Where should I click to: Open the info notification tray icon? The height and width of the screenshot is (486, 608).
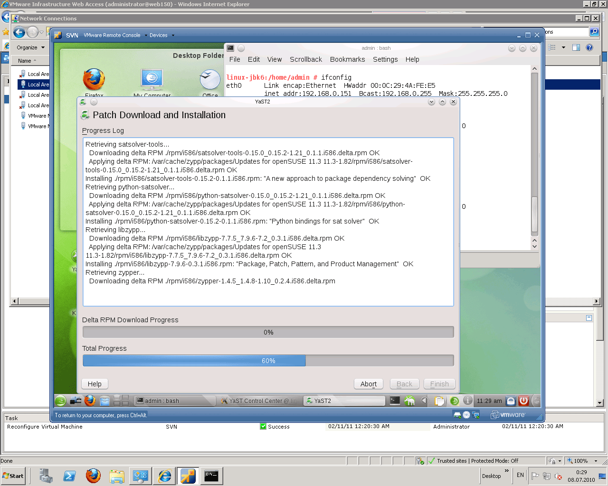point(468,401)
